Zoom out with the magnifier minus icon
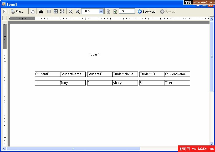Screen dimensions: 215x152 (x=71, y=12)
